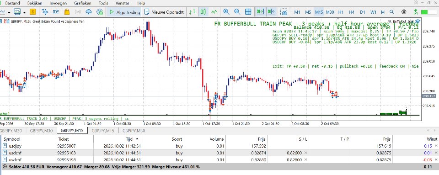This screenshot has width=439, height=175.
Task: Open the Market shopping bag icon
Action: pyautogui.click(x=67, y=12)
